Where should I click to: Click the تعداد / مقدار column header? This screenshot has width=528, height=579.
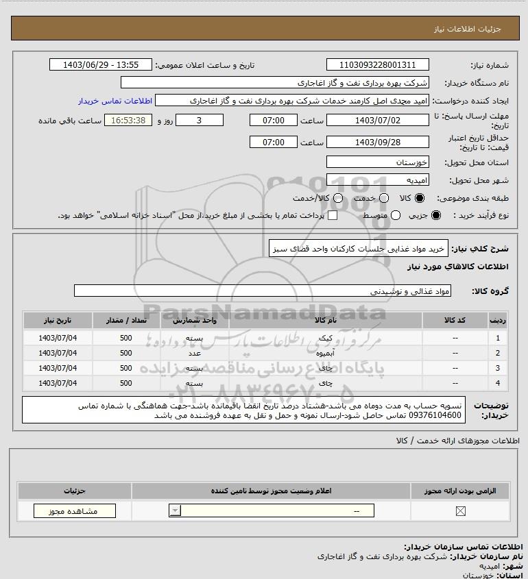tap(126, 320)
